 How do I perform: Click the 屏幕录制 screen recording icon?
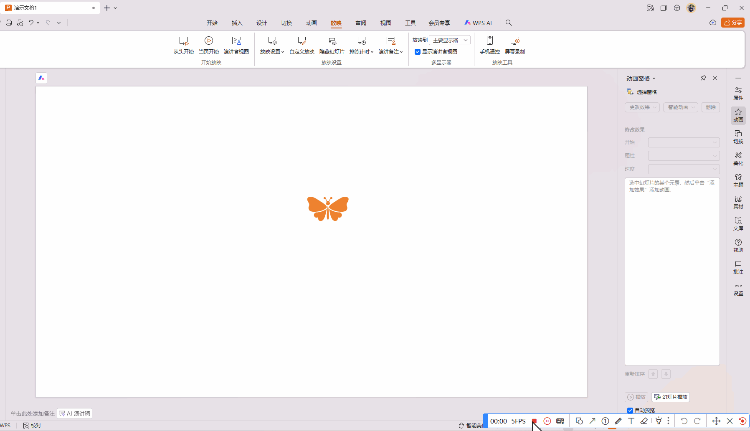coord(515,41)
